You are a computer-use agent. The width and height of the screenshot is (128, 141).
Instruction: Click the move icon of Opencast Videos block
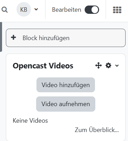(98, 66)
